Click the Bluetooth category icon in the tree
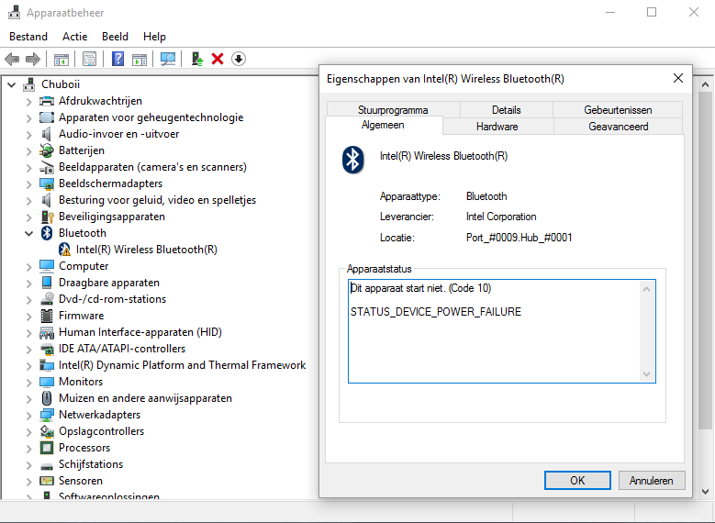Image resolution: width=715 pixels, height=523 pixels. 47,233
